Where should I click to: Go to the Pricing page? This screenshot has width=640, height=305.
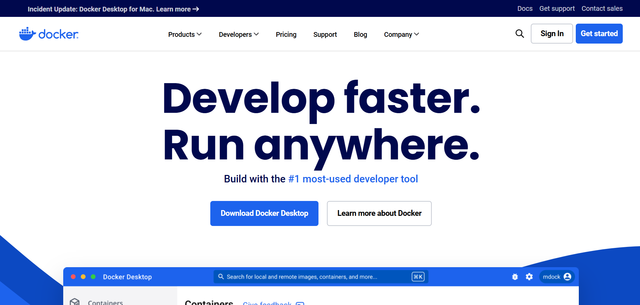click(x=286, y=34)
